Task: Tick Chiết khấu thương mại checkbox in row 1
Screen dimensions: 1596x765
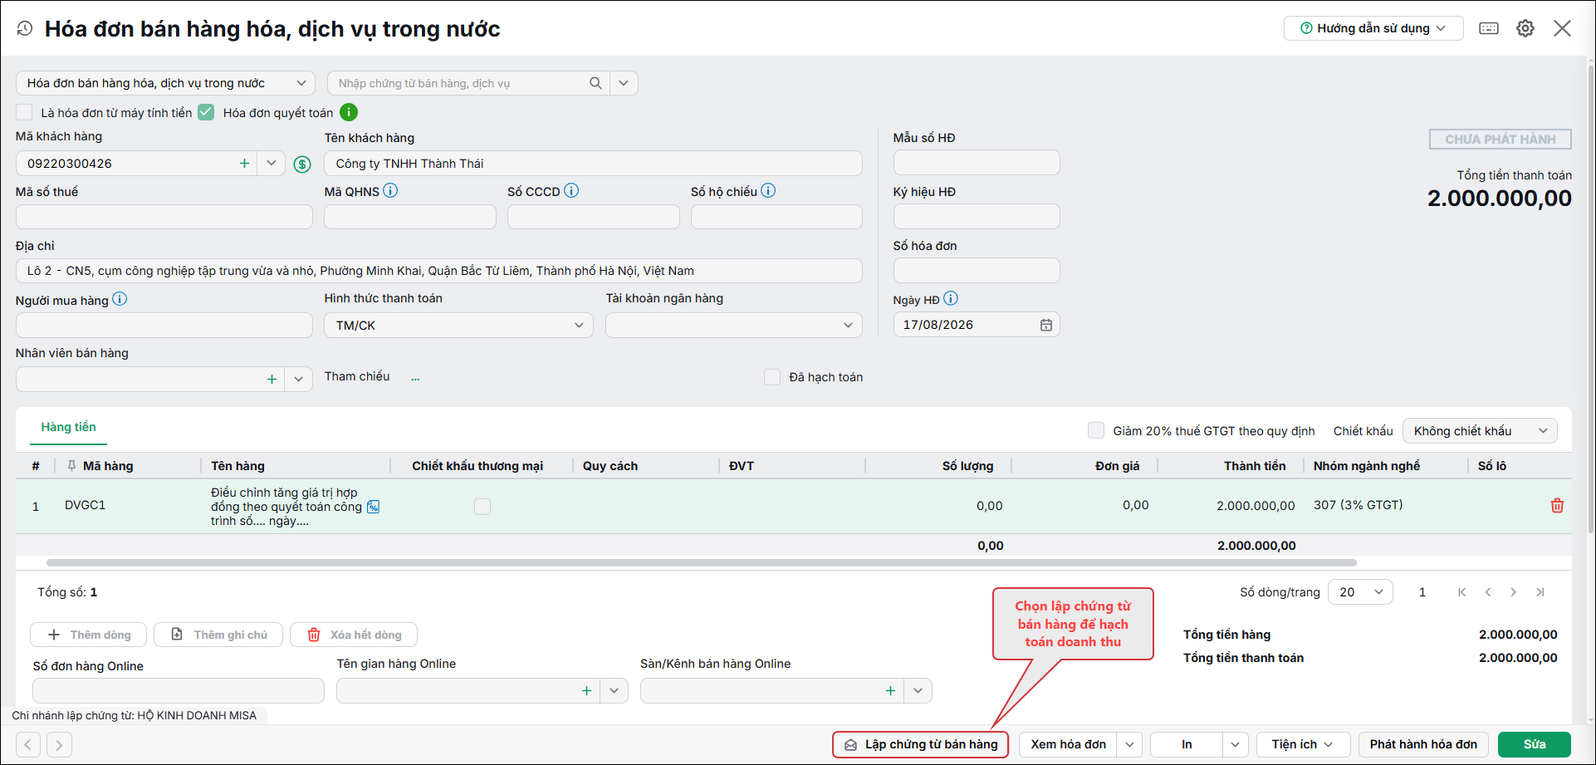Action: click(x=482, y=506)
